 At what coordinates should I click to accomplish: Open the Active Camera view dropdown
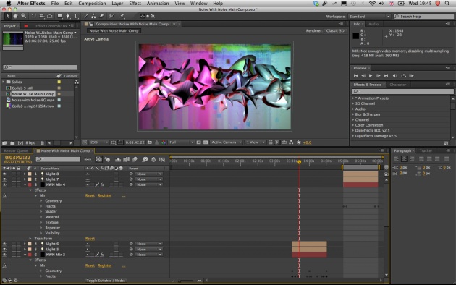[x=227, y=142]
